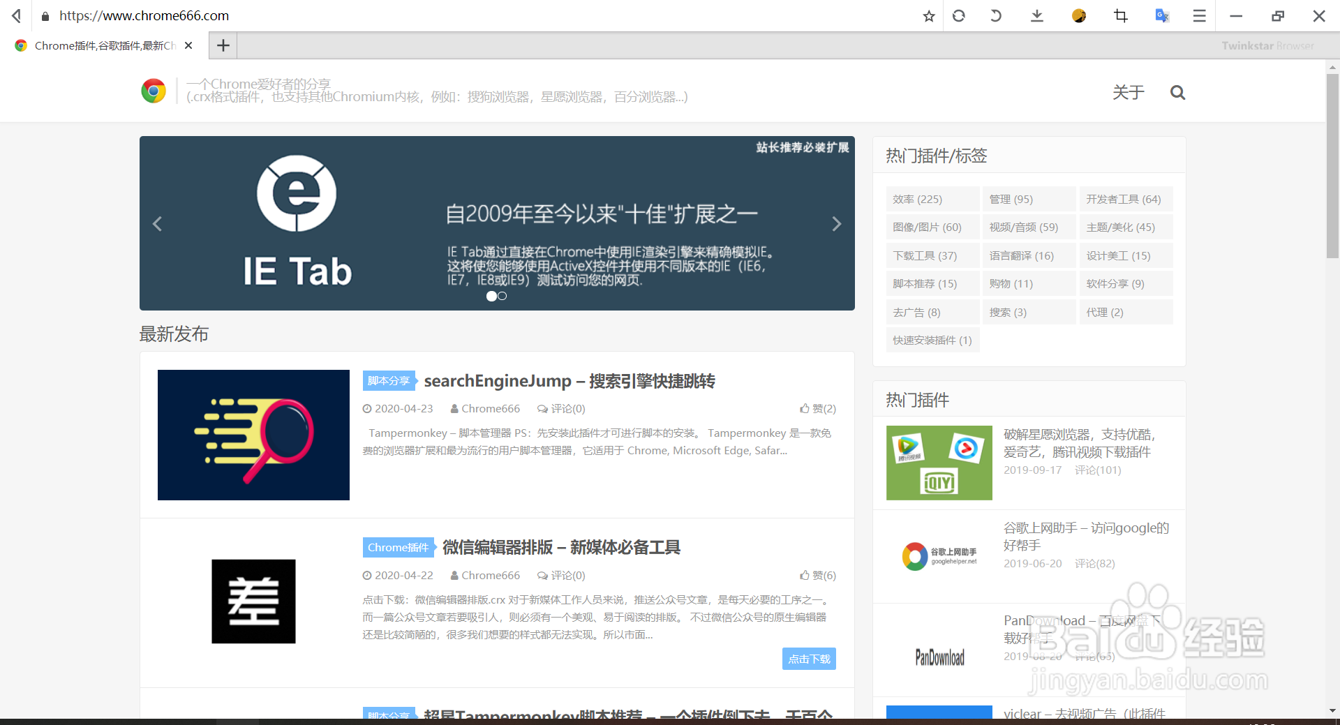
Task: Click the undo-style reload arrow icon
Action: tap(996, 15)
